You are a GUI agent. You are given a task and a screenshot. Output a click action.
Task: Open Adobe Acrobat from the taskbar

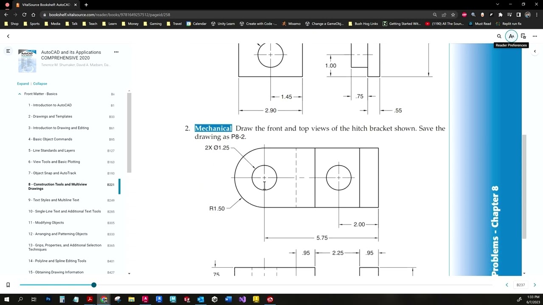click(x=90, y=299)
